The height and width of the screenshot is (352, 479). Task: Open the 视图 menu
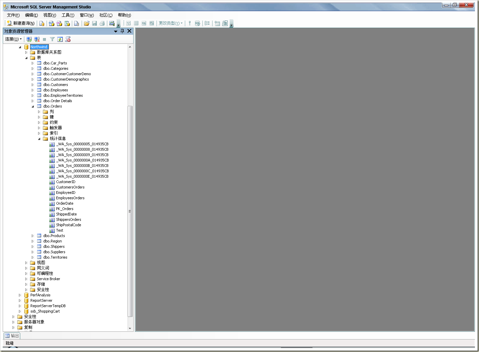(50, 15)
